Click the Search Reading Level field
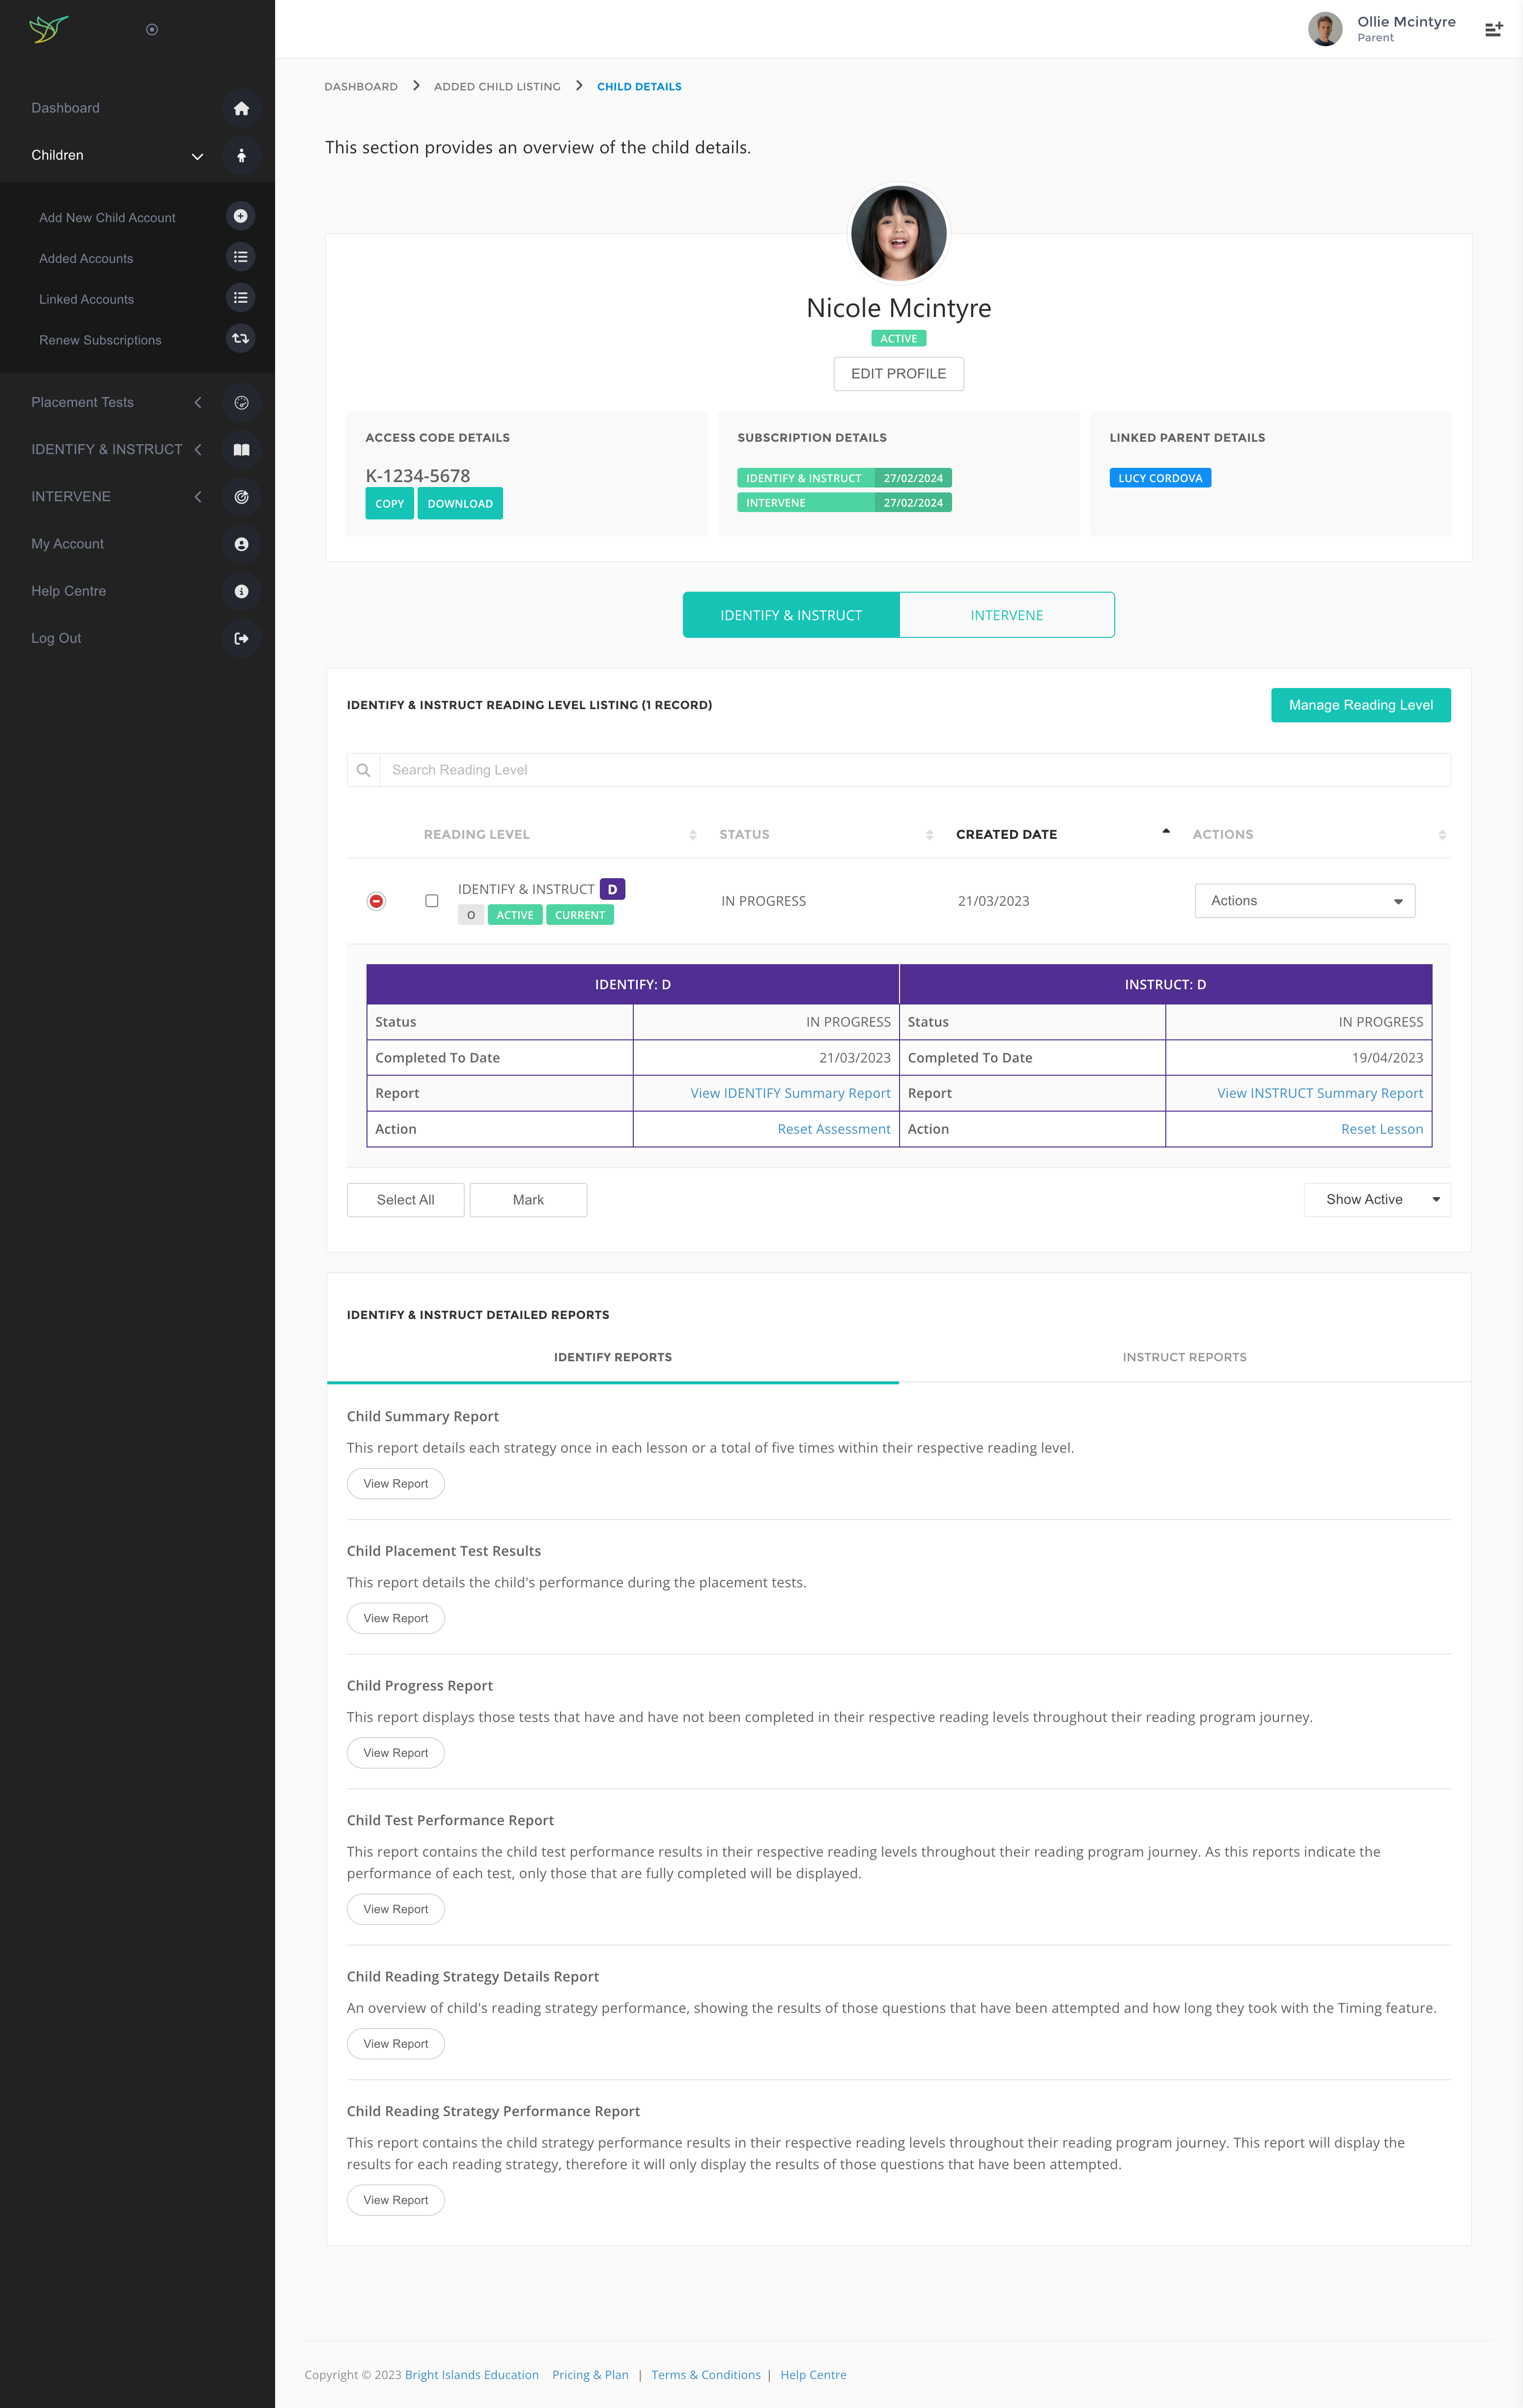This screenshot has height=2408, width=1523. [912, 770]
